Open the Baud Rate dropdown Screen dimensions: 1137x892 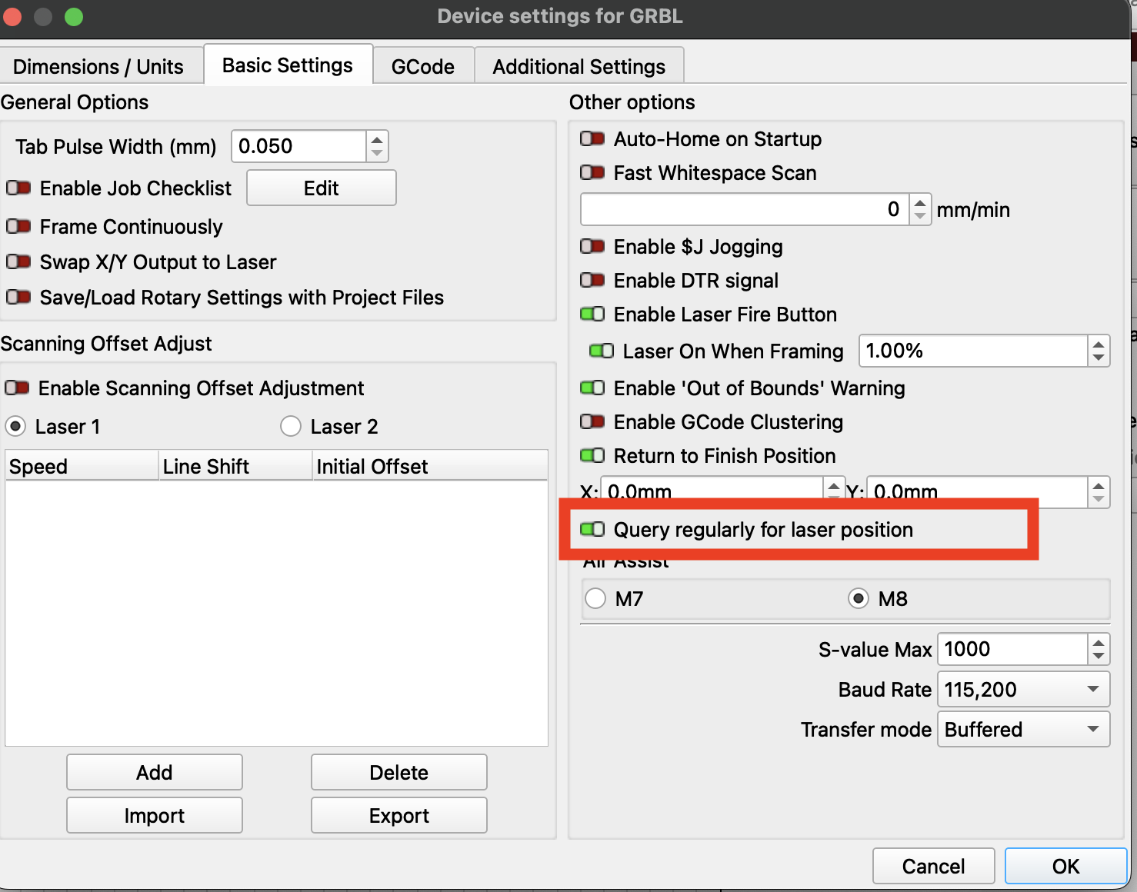[1023, 689]
